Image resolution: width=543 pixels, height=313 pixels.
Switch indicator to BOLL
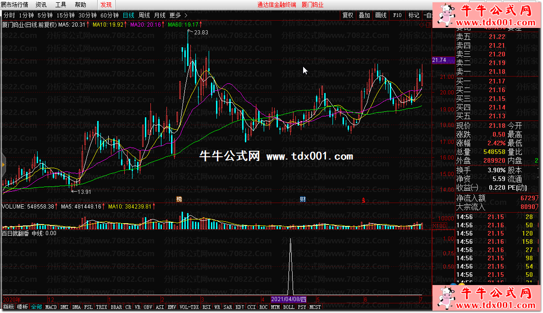(288, 307)
